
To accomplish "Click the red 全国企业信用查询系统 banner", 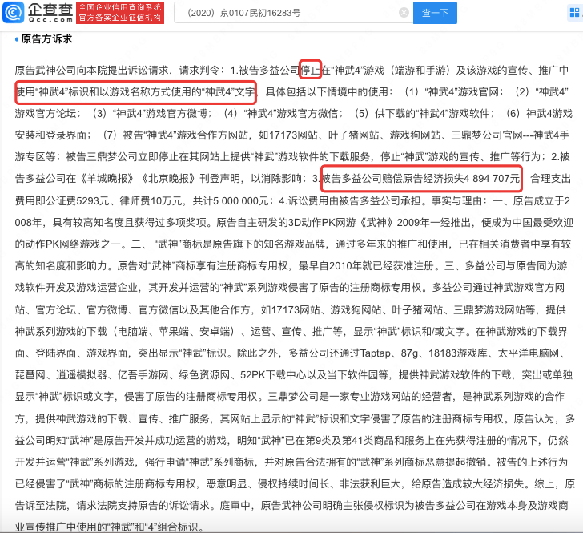I will tap(120, 13).
